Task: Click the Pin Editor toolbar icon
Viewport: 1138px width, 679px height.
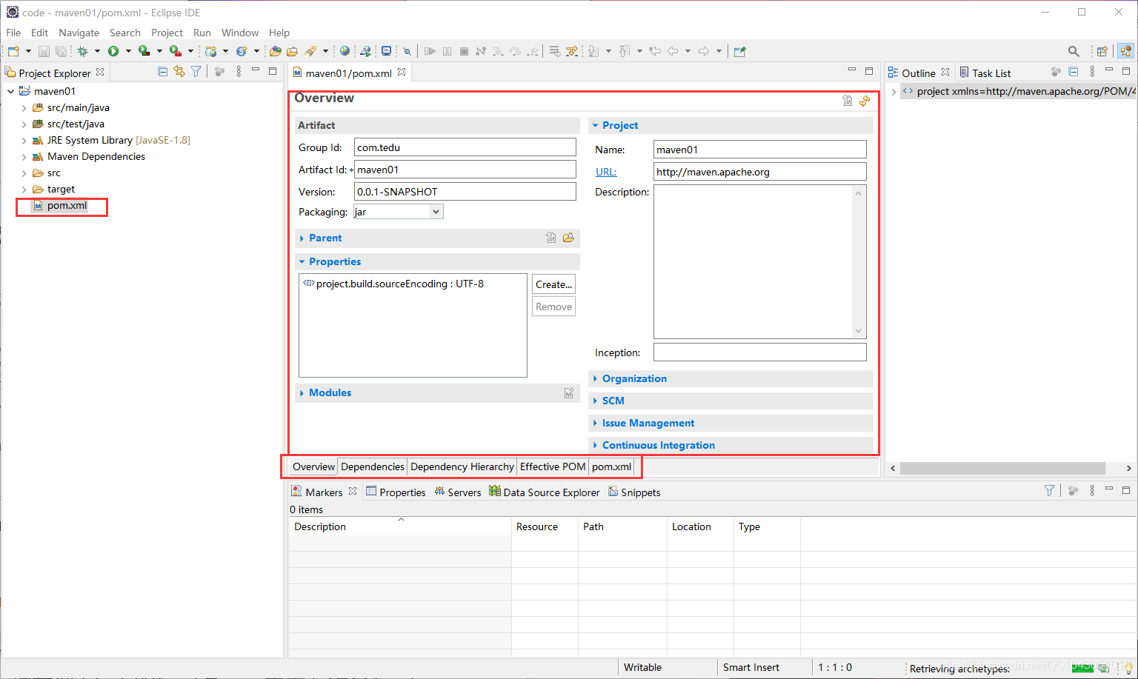Action: point(739,51)
